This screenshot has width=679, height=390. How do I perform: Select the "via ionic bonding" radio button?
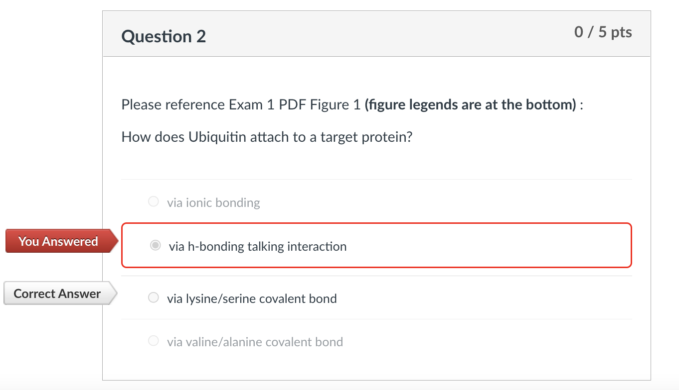[x=153, y=201]
